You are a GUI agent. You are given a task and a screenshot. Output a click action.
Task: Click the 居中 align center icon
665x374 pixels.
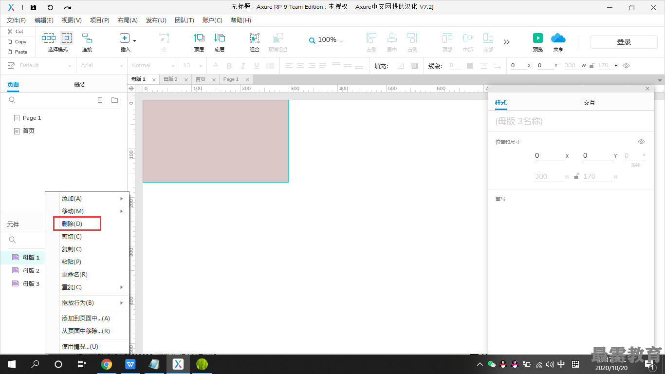[x=392, y=38]
